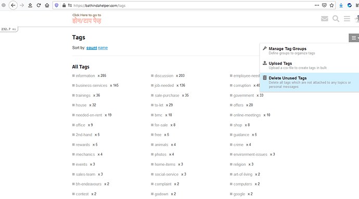This screenshot has width=359, height=199.
Task: Click the Pocket save icon
Action: pyautogui.click(x=324, y=5)
